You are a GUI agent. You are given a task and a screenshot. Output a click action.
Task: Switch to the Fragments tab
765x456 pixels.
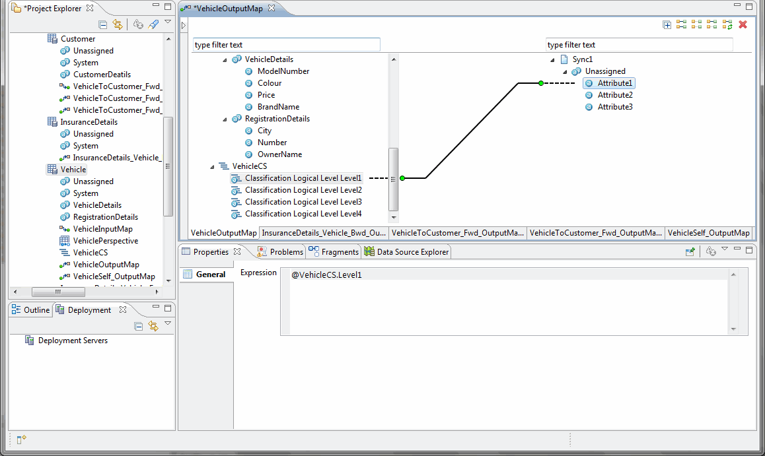333,251
